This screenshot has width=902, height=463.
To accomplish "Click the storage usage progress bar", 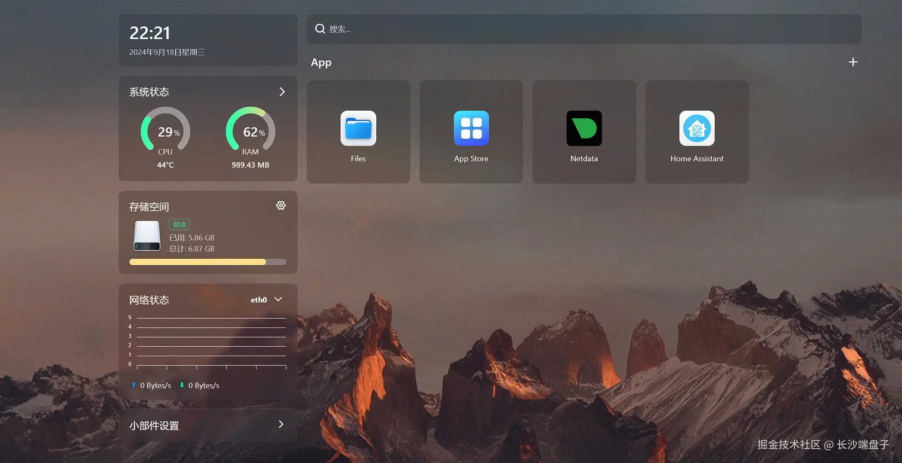I will pyautogui.click(x=208, y=262).
